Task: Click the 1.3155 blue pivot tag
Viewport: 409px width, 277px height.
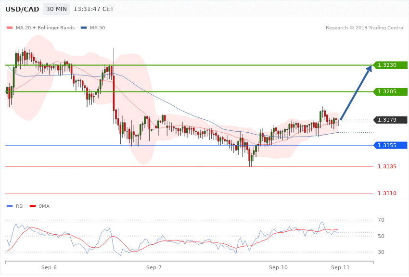Action: point(390,145)
